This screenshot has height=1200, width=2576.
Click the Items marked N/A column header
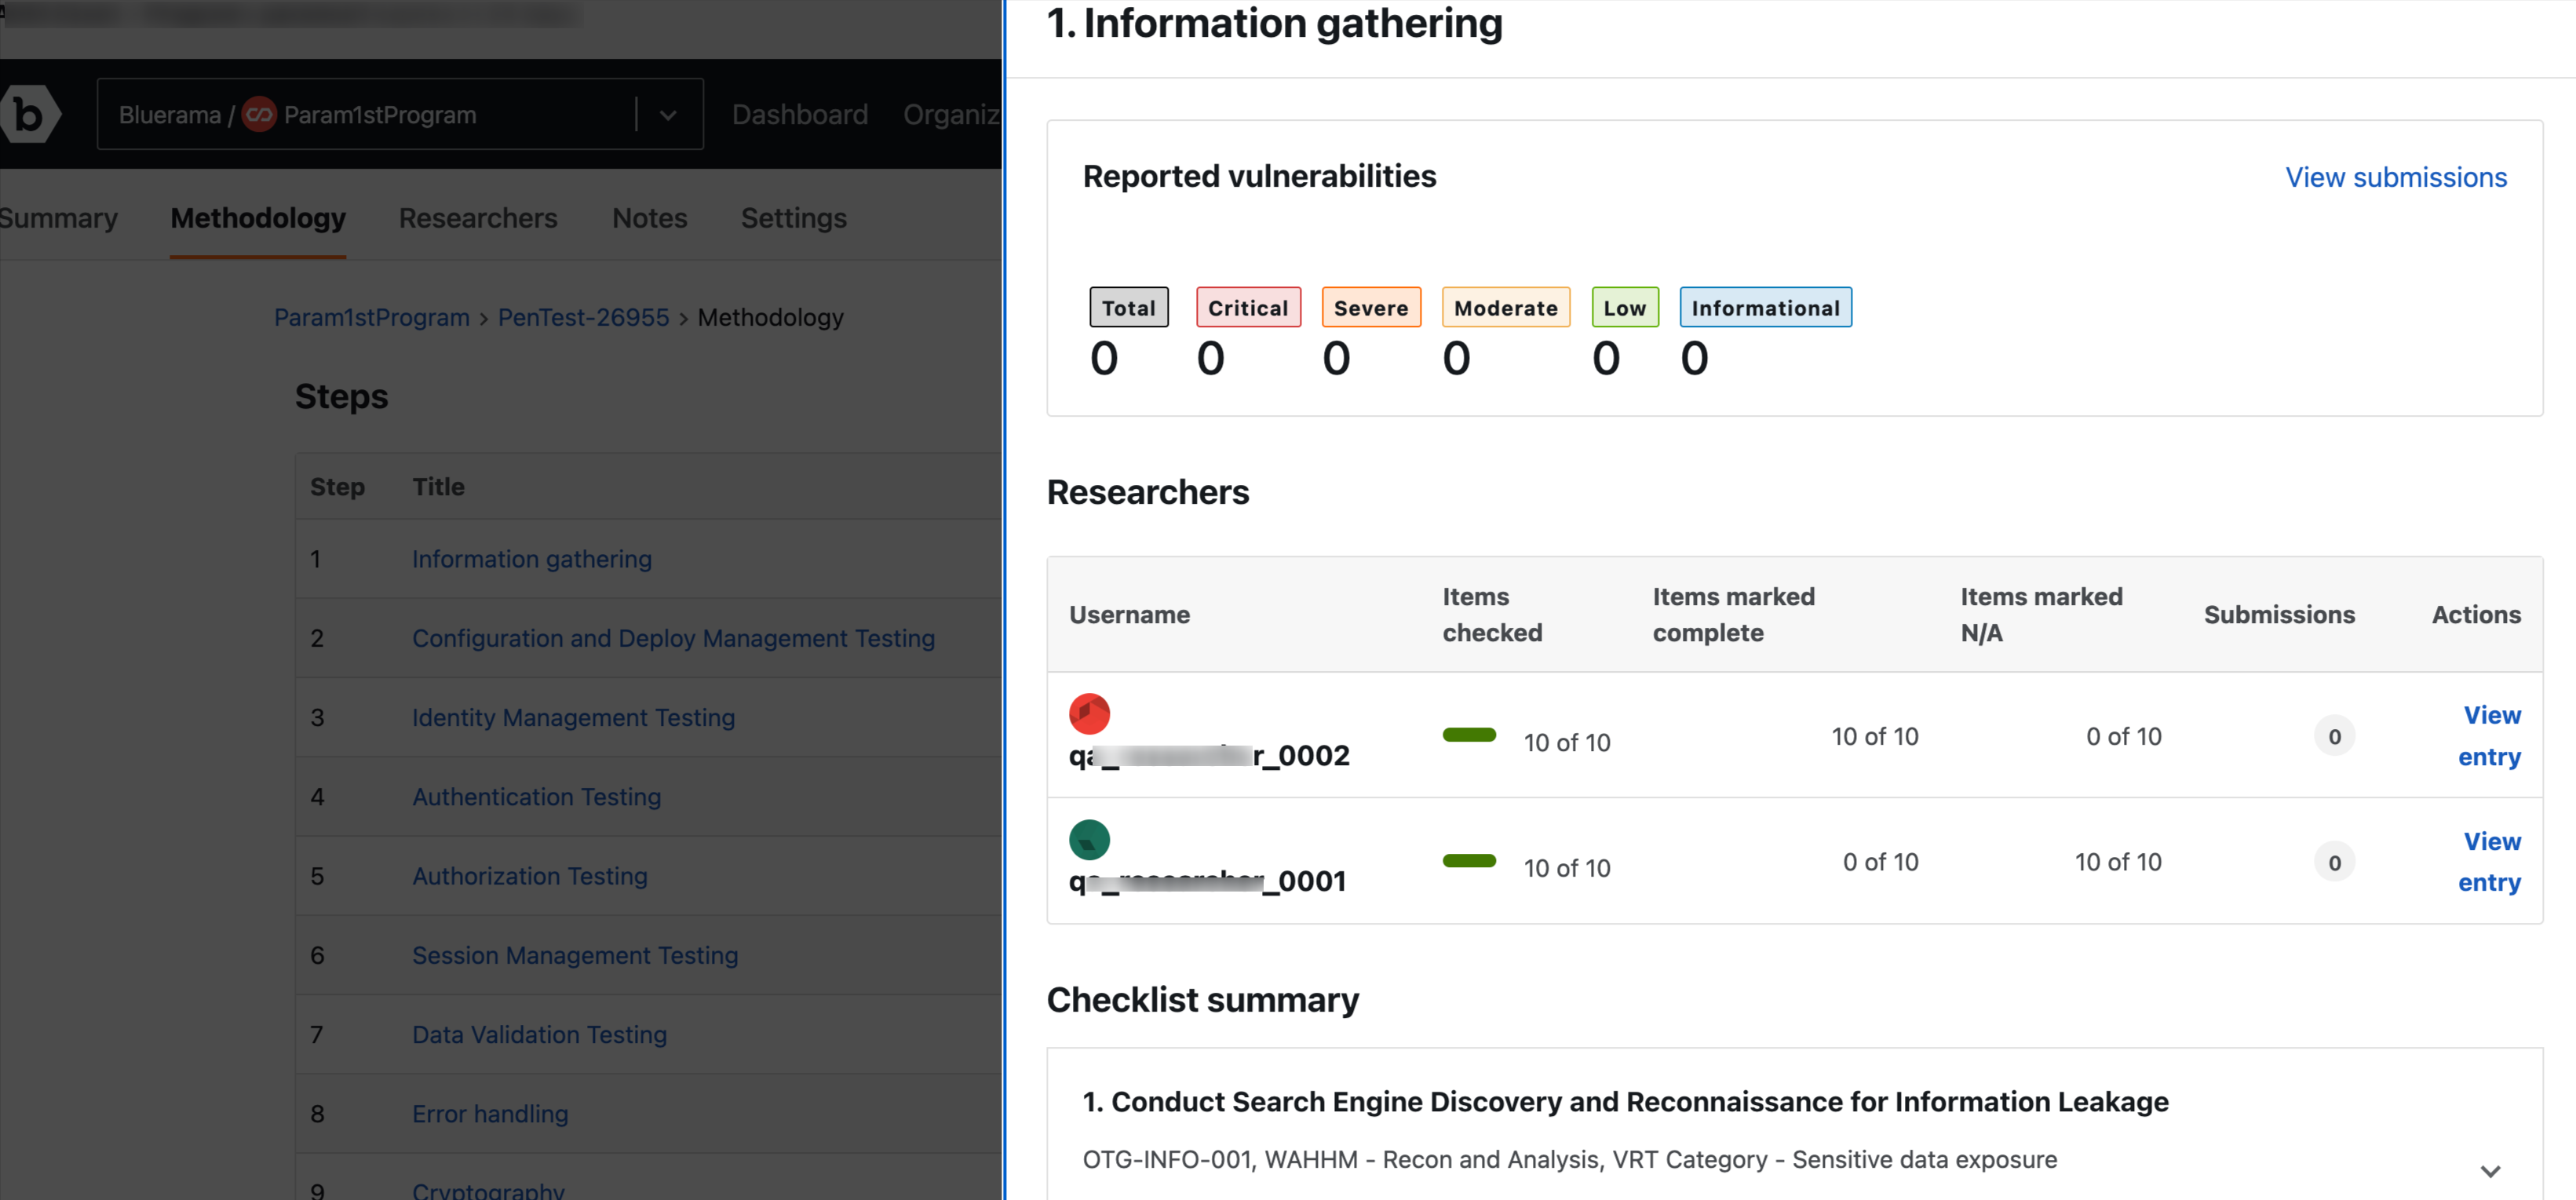2041,615
